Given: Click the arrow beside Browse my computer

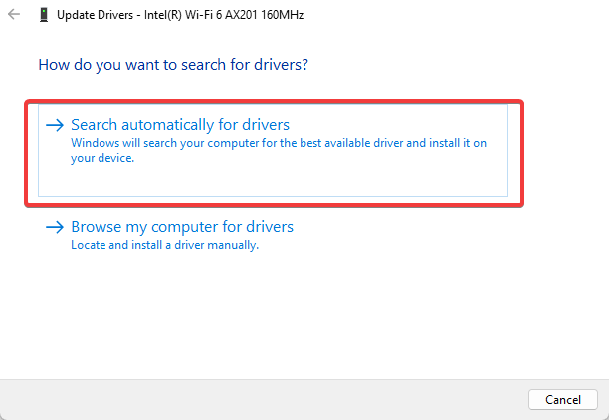Looking at the screenshot, I should tap(55, 227).
